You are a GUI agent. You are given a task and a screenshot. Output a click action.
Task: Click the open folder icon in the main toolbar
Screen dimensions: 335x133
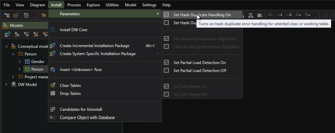click(x=16, y=15)
